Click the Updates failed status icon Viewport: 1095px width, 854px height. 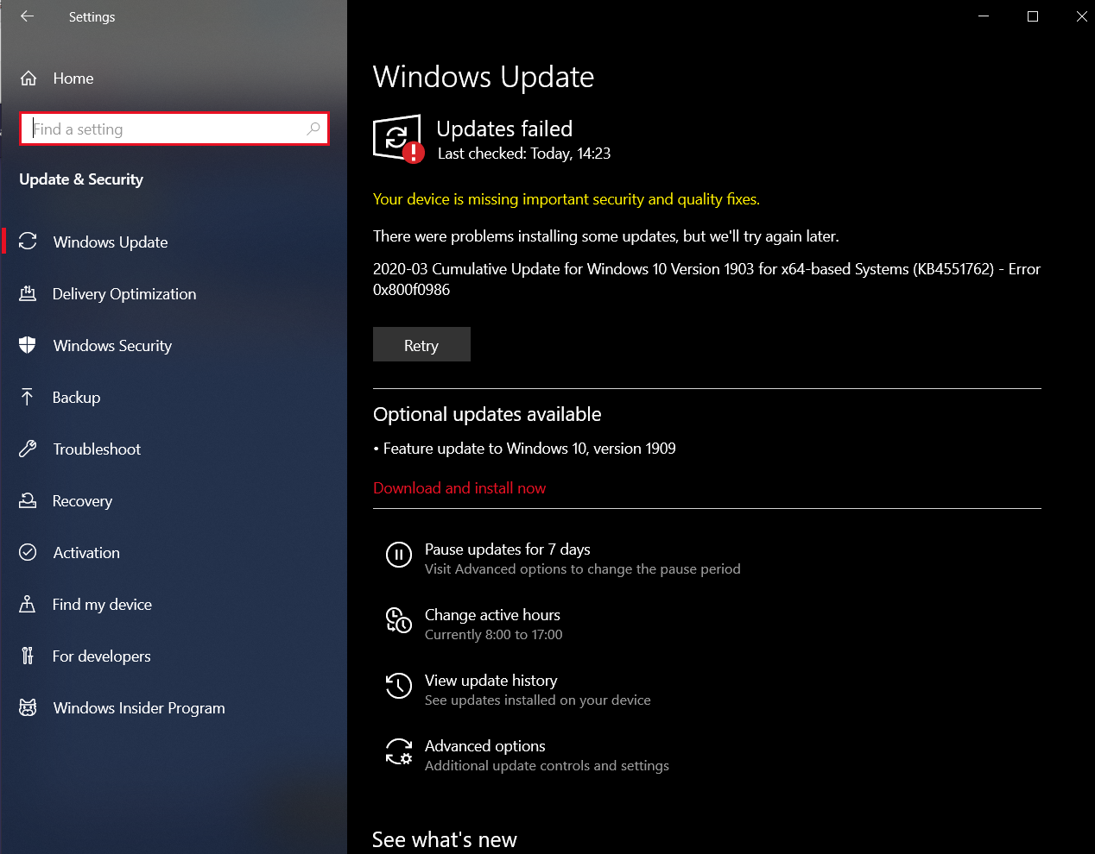tap(398, 138)
